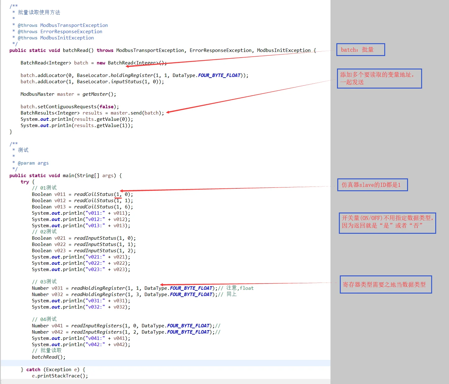Click readHoldingRegister on the v031 line
449x384 pixels.
[98, 288]
